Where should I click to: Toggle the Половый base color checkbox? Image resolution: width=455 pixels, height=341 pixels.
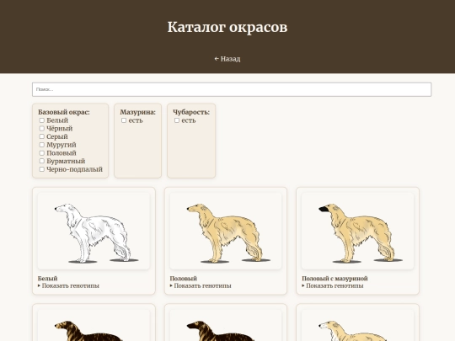tap(42, 152)
